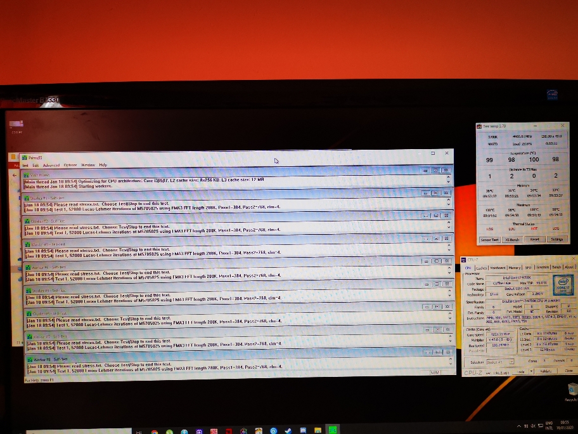Click the red HOT thermal status in Core Temp
578x434 pixels.
click(534, 229)
